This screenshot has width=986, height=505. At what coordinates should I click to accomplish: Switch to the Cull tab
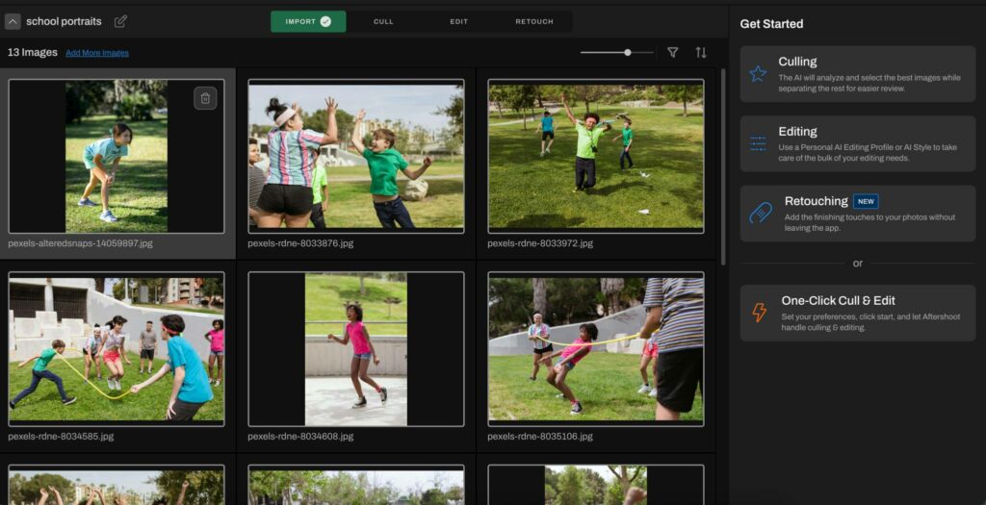383,21
